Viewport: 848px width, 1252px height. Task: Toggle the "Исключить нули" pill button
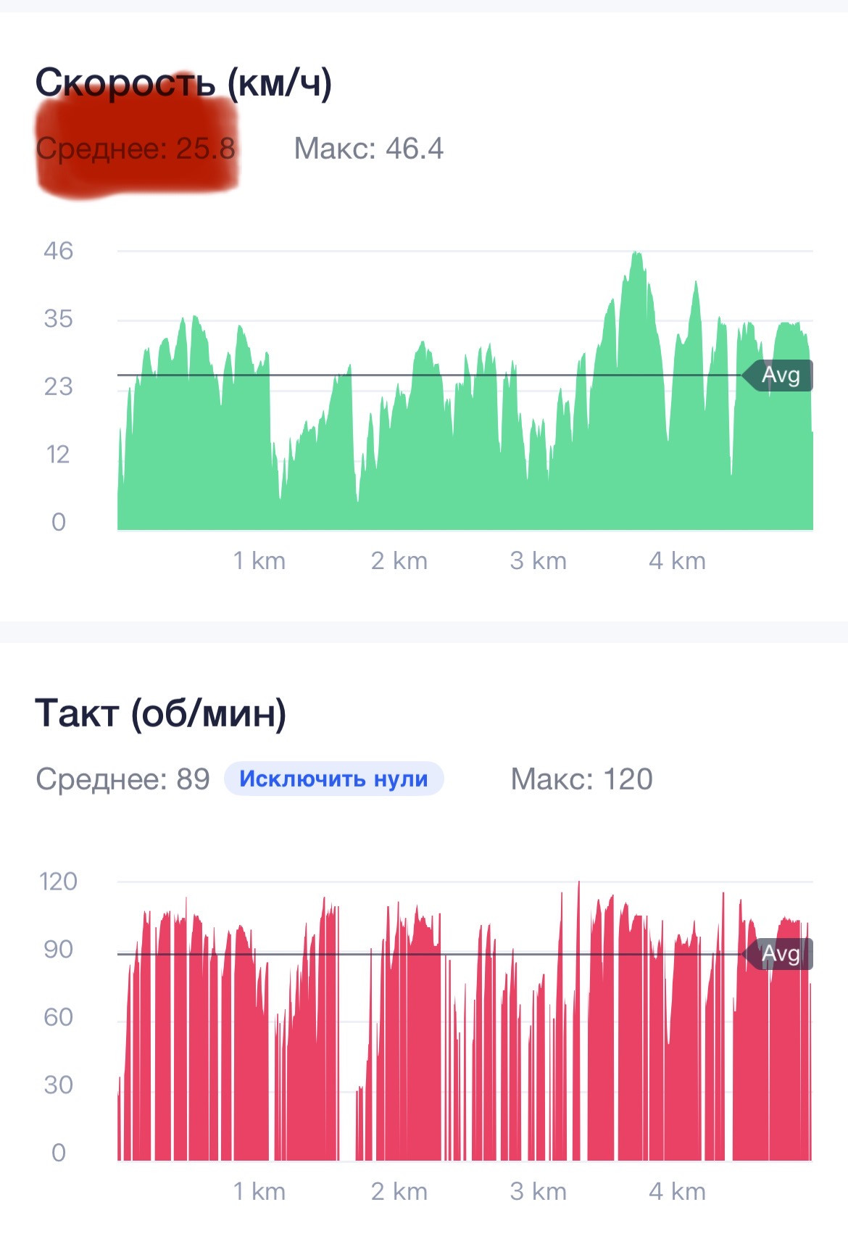(333, 779)
